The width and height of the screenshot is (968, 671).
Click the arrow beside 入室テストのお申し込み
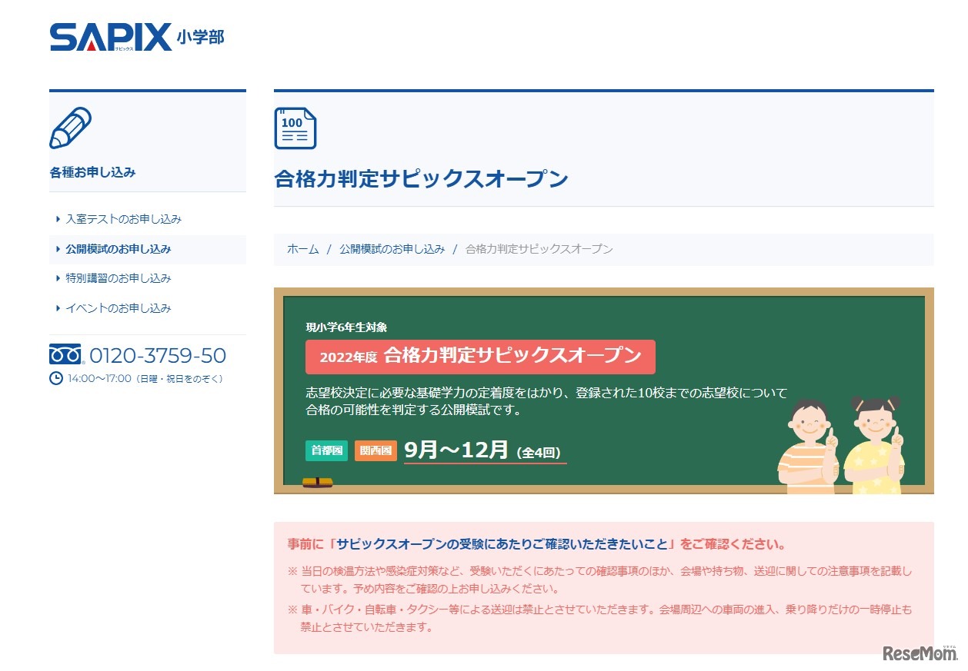pyautogui.click(x=58, y=219)
